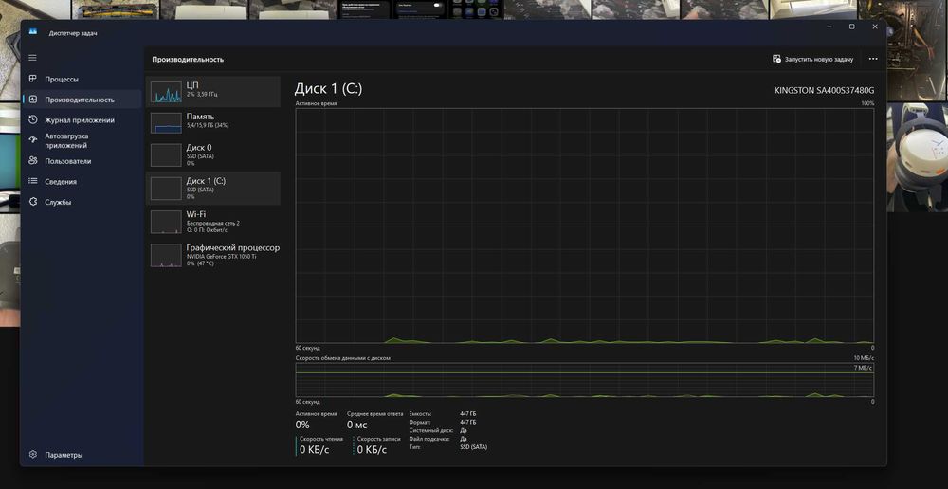Open the Автозагрузка приложений startup icon

[33, 140]
